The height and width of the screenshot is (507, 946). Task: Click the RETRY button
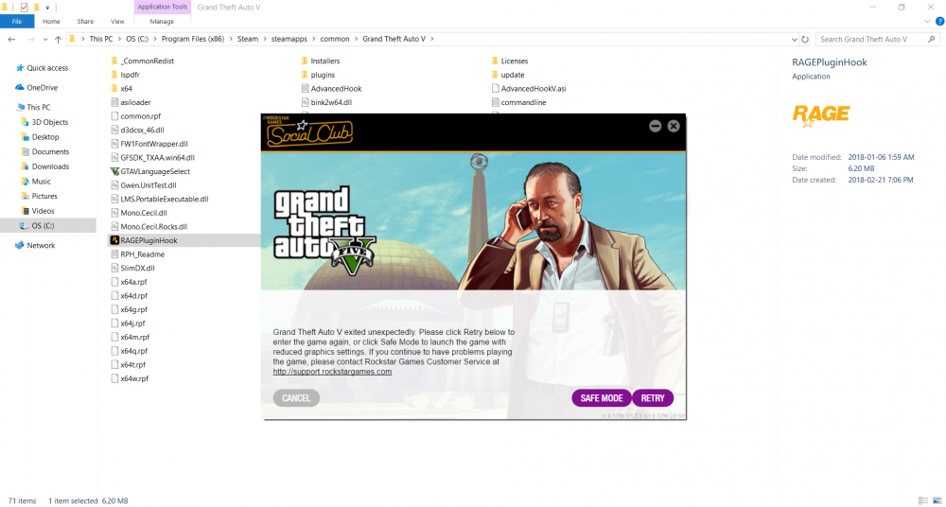click(x=653, y=398)
